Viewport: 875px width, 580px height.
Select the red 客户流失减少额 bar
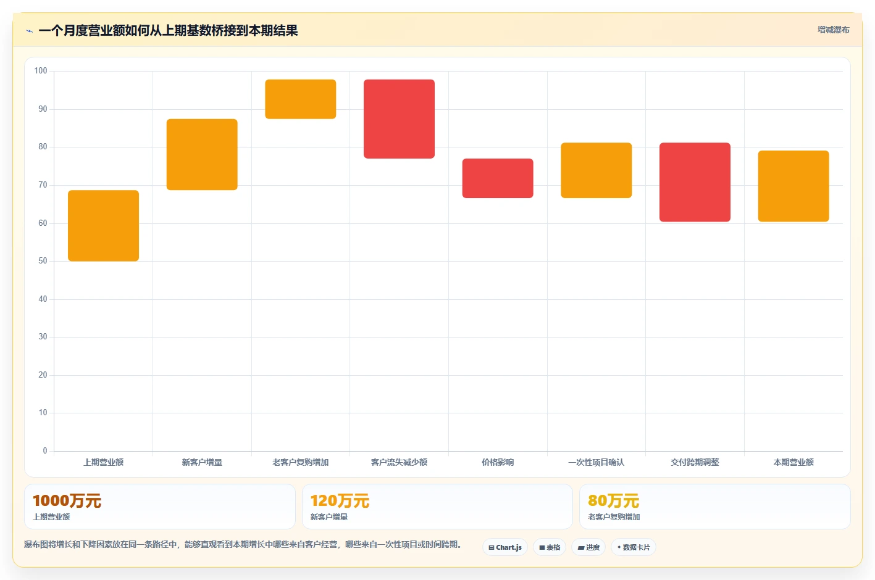coord(399,119)
